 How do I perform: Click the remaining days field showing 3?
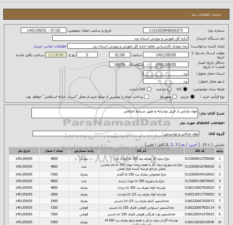(x=87, y=55)
